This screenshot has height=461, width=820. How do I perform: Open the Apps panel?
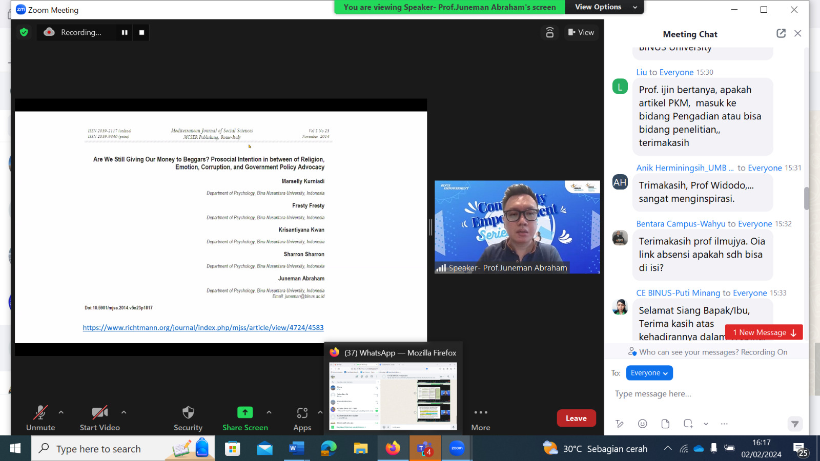click(x=302, y=418)
